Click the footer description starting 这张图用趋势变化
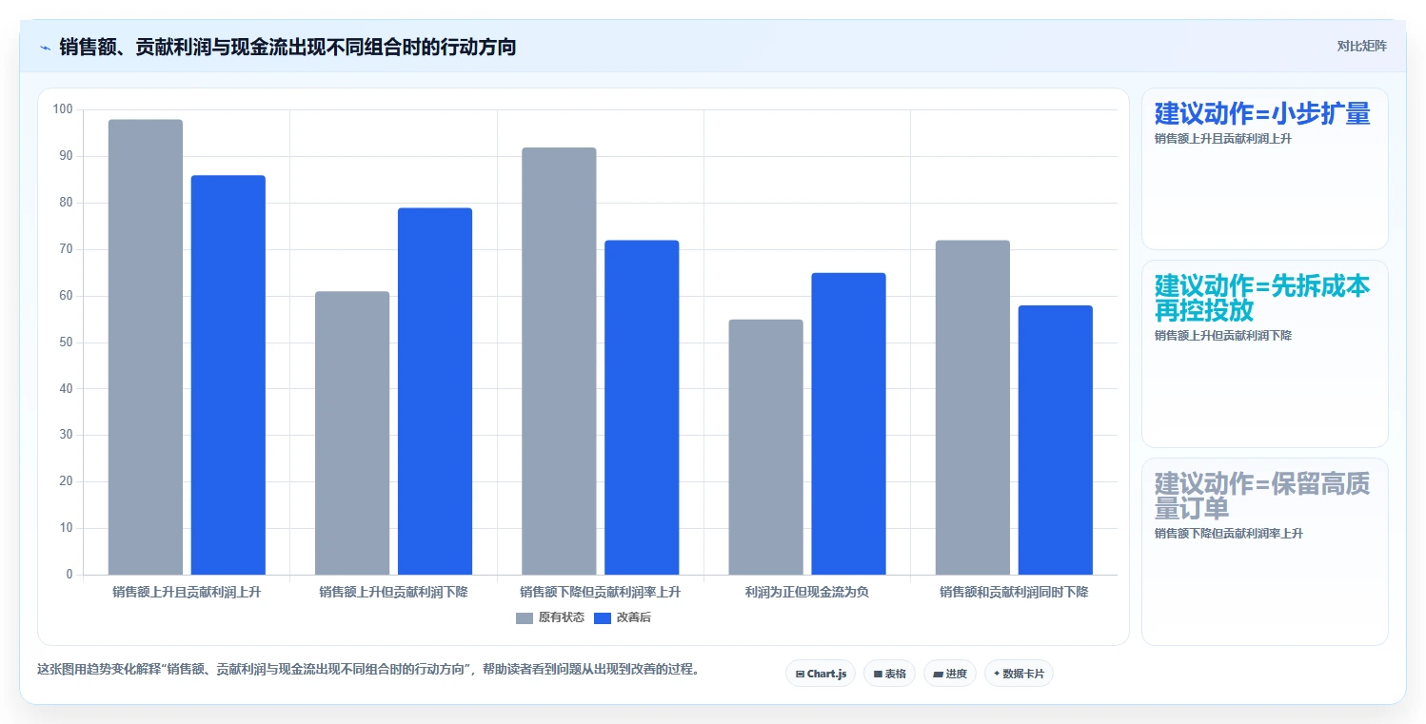This screenshot has width=1426, height=724. click(x=370, y=669)
